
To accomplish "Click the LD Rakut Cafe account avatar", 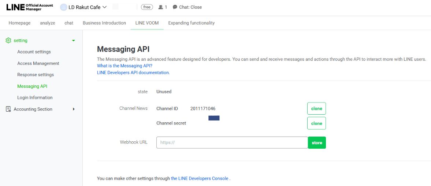I will click(x=63, y=7).
